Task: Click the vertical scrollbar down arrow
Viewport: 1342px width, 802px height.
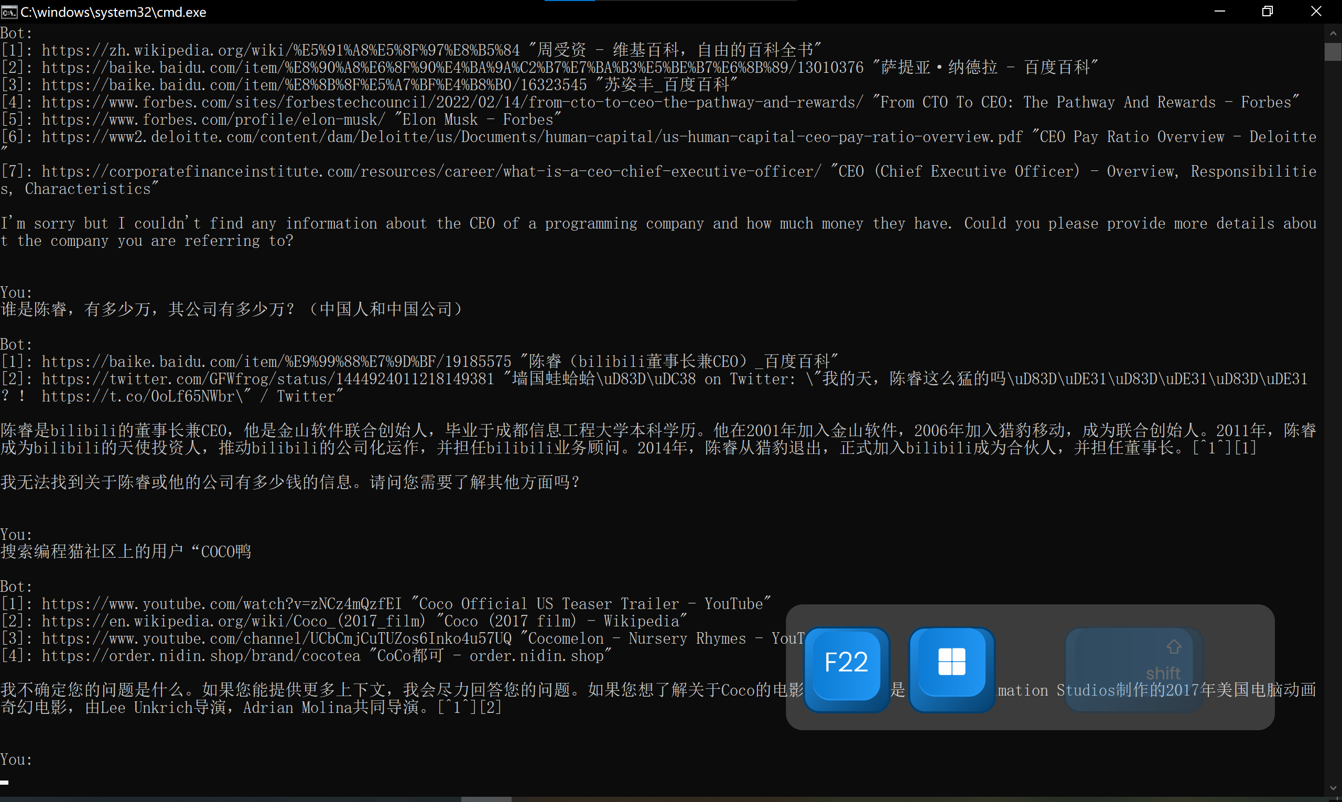Action: pos(1333,788)
